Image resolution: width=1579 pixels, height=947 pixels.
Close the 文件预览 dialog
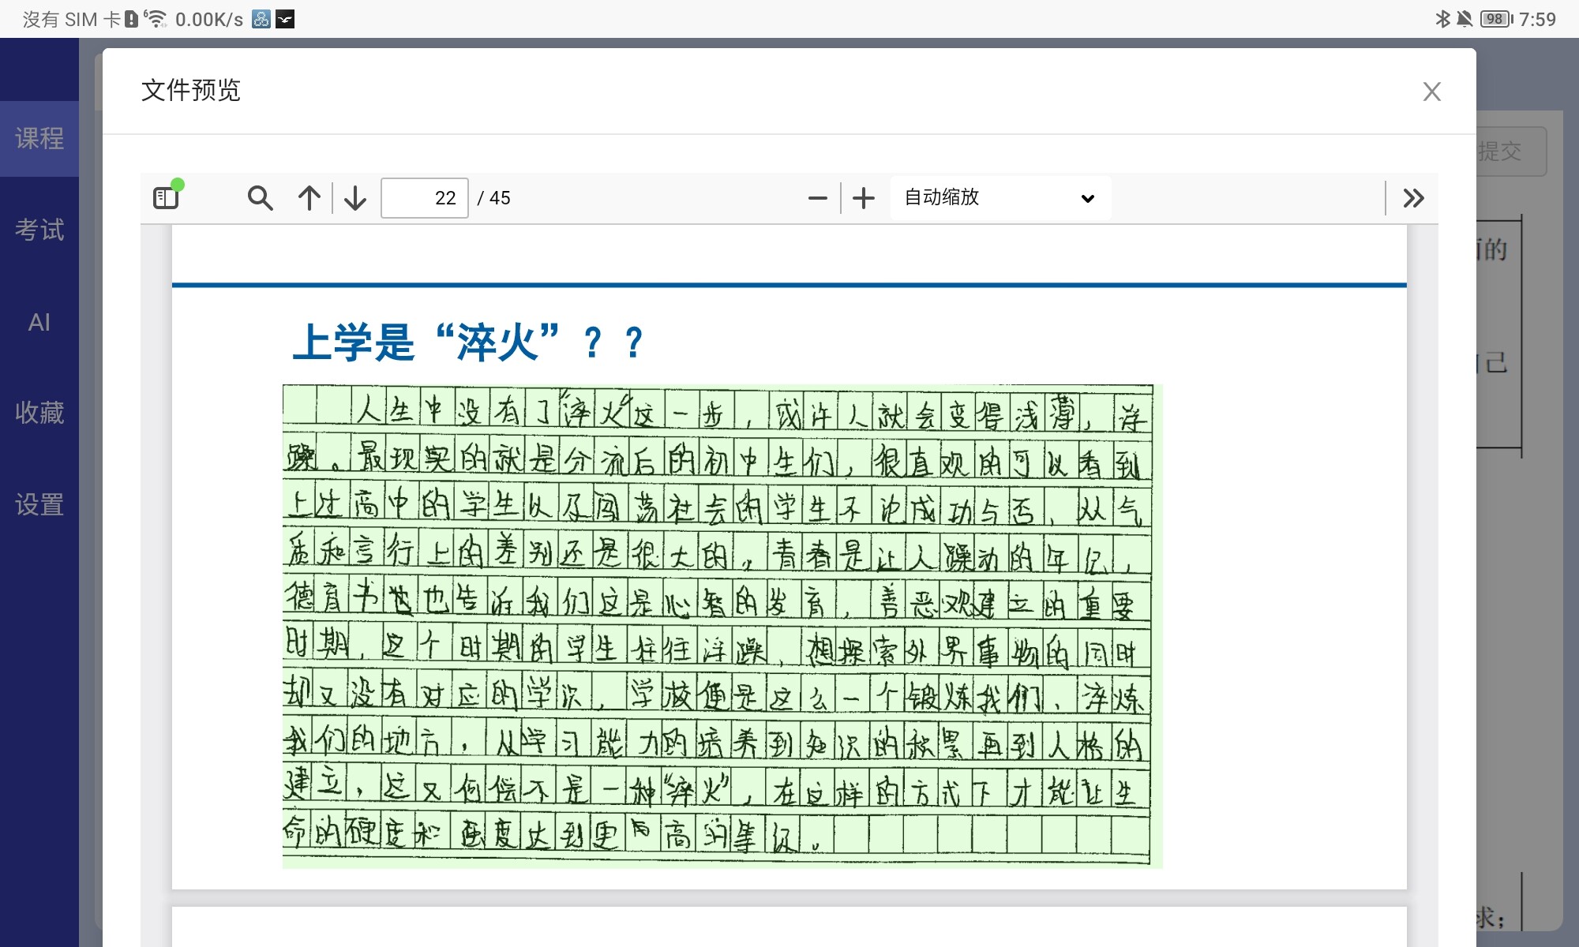(x=1431, y=92)
